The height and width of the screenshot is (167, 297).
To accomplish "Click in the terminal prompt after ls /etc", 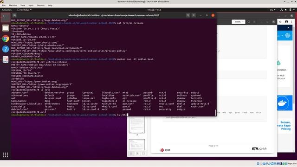I will click(128, 115).
